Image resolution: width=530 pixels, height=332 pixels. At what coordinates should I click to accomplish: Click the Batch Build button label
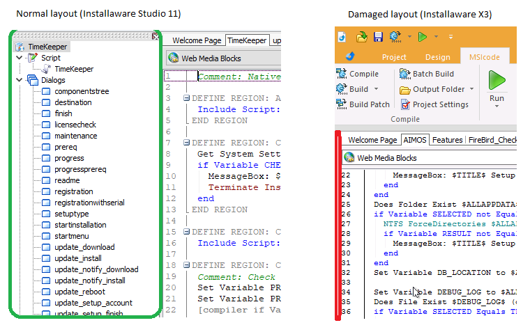pyautogui.click(x=433, y=74)
